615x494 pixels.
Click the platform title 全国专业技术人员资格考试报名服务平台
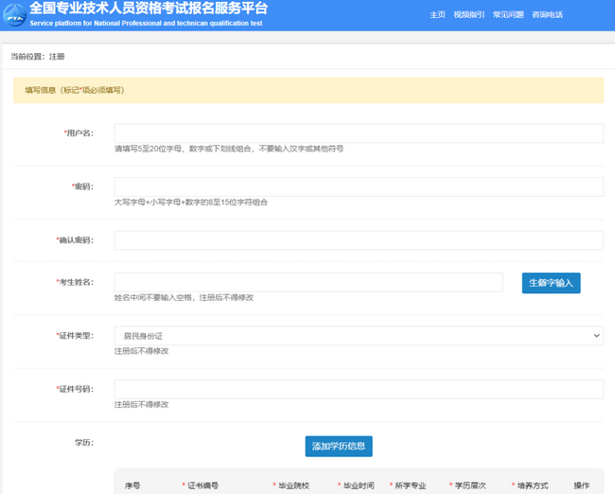[x=149, y=9]
